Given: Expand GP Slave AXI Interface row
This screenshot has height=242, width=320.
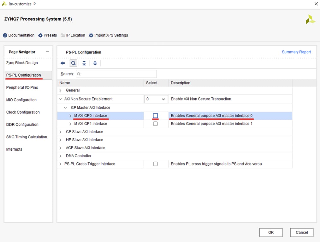Looking at the screenshot, I should coord(60,132).
